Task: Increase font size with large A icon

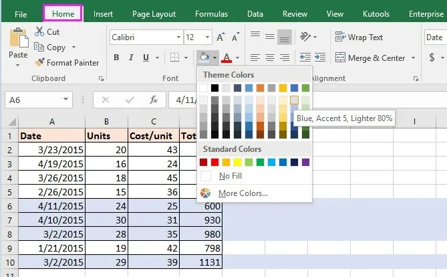Action: (220, 37)
